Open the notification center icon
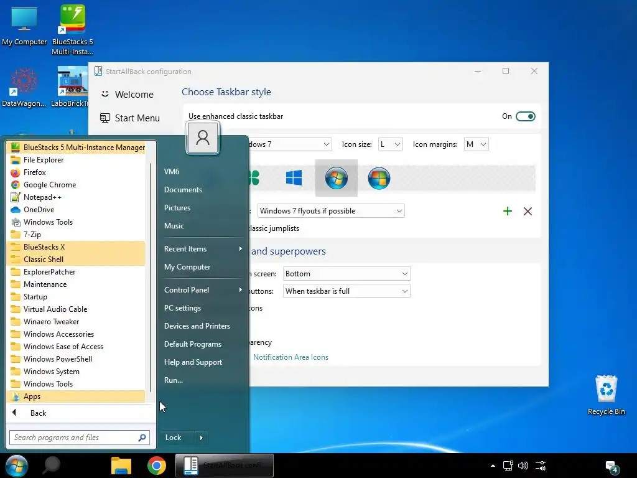The height and width of the screenshot is (478, 637). [611, 467]
